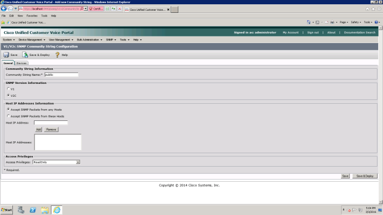
Task: Open the Start menu
Action: [7, 210]
